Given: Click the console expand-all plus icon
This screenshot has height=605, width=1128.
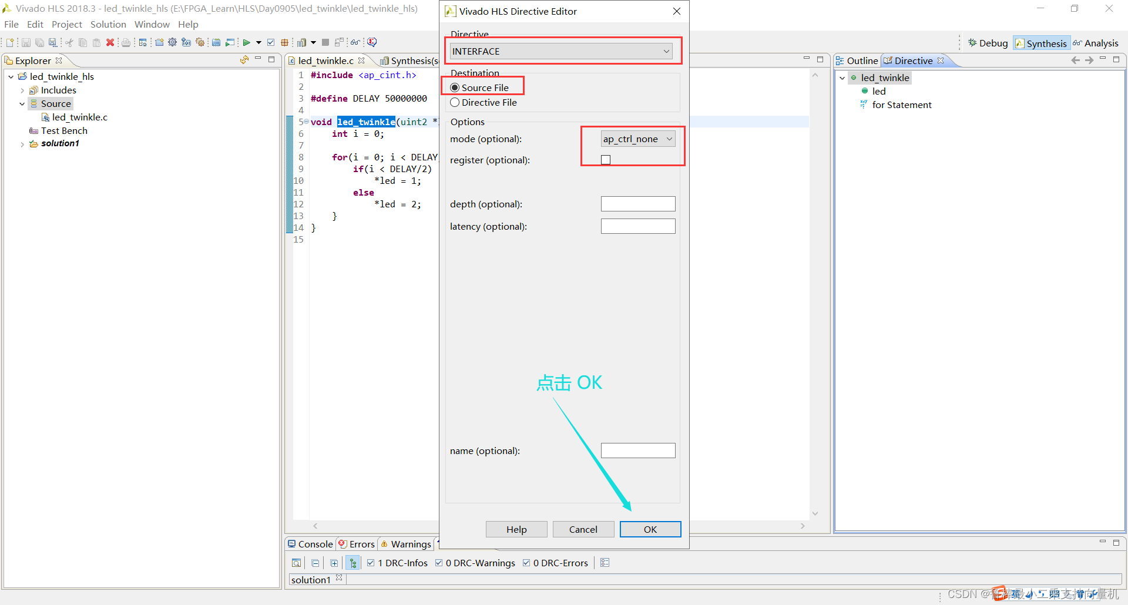Looking at the screenshot, I should (334, 563).
